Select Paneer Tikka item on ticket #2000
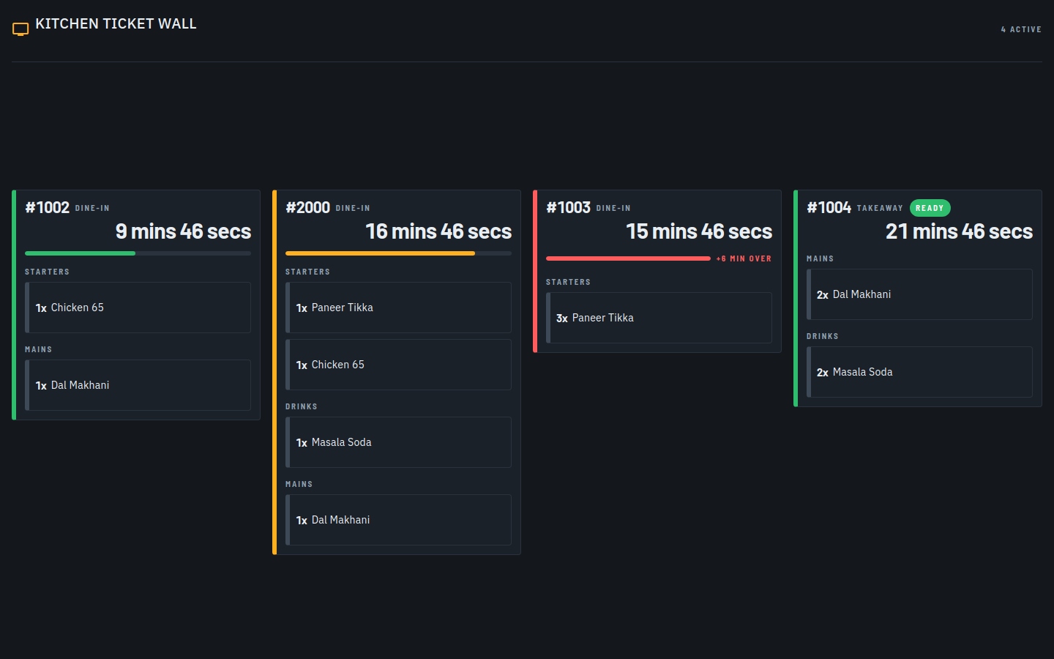 coord(398,308)
